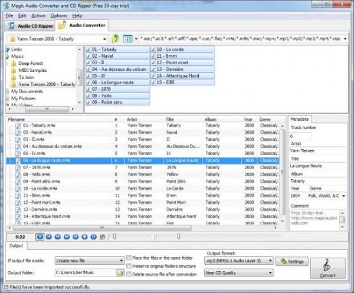Click the small icon after playback buttons
354x293 pixels.
(x=103, y=237)
